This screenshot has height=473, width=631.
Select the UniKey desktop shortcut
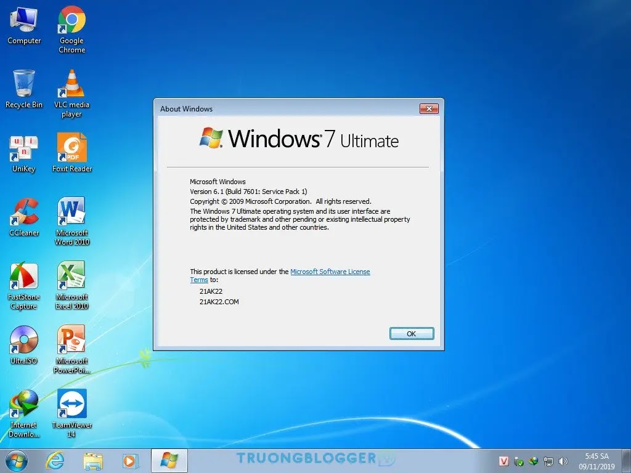24,153
